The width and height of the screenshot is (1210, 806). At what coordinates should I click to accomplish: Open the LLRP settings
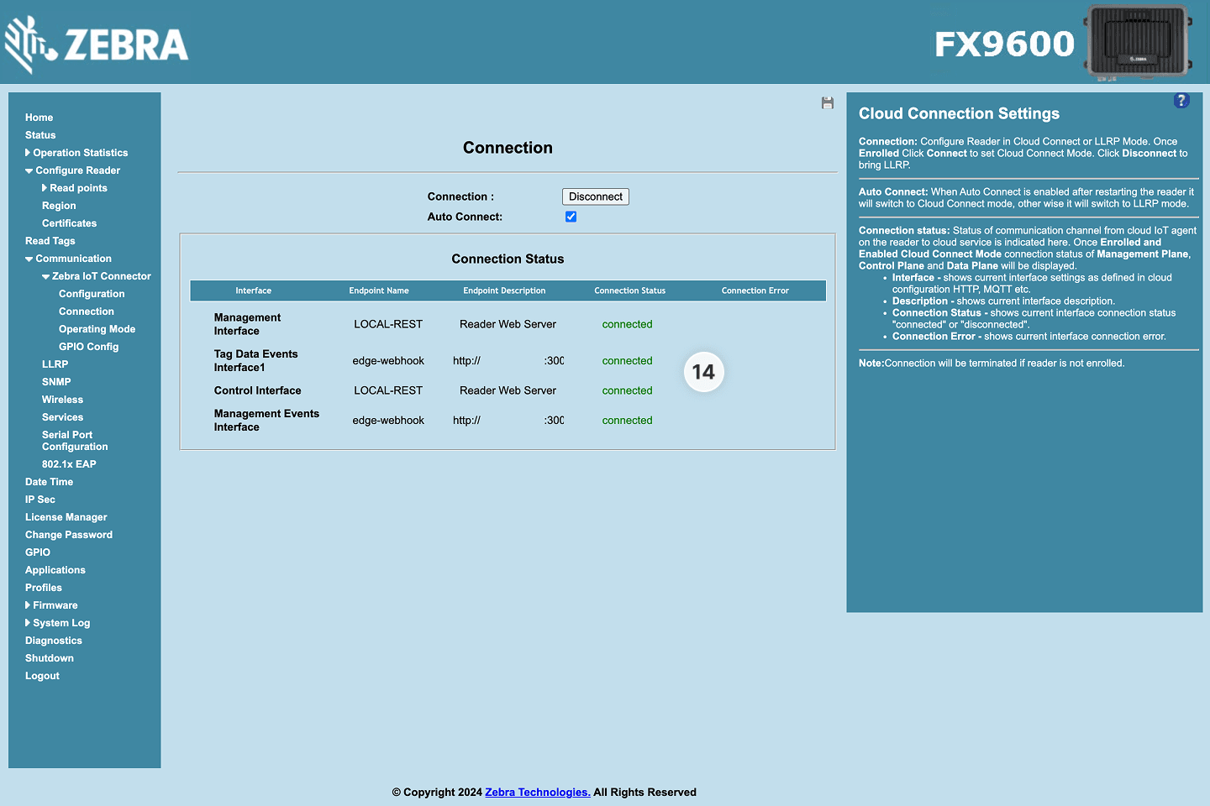point(55,364)
